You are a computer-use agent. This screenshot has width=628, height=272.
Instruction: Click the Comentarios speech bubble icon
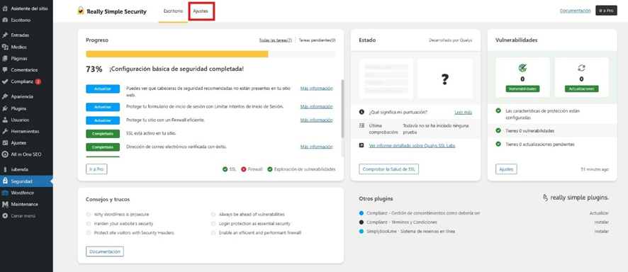(5, 69)
